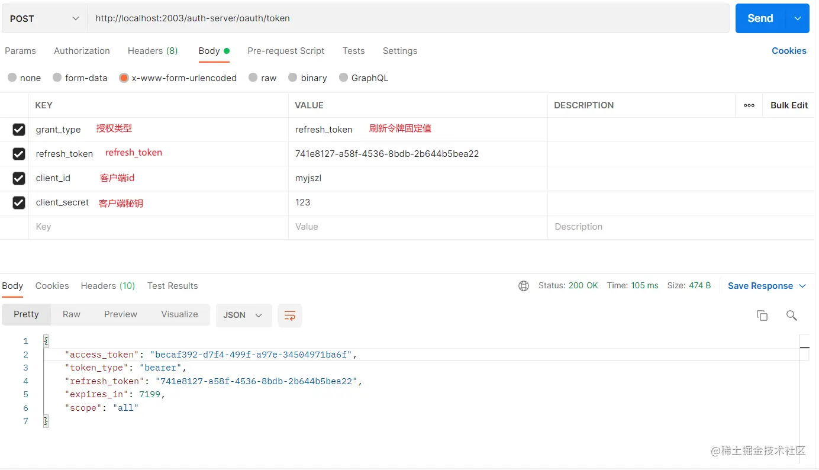Click the empty Key input cell
819x470 pixels.
[159, 227]
